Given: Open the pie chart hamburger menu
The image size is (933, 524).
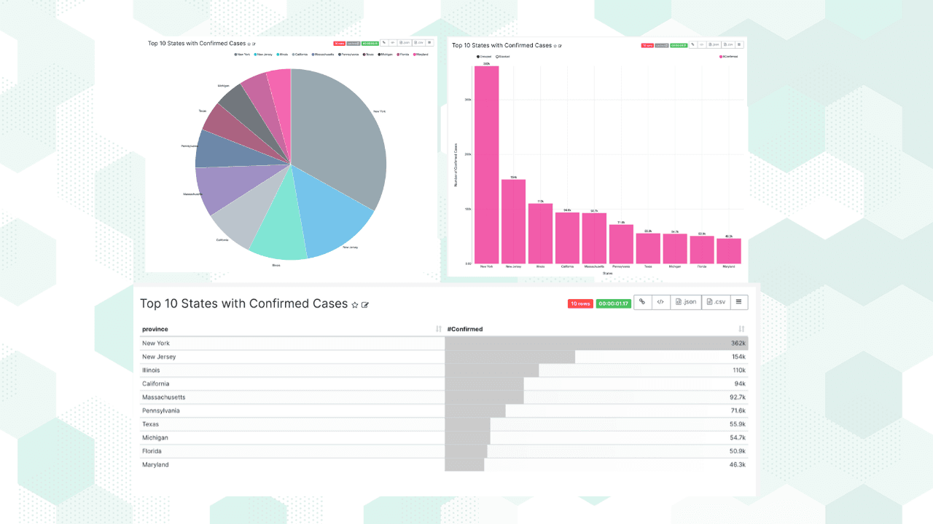Looking at the screenshot, I should click(x=429, y=42).
